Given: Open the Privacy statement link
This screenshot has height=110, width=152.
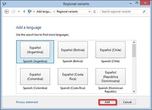Looking at the screenshot, I should 27,102.
